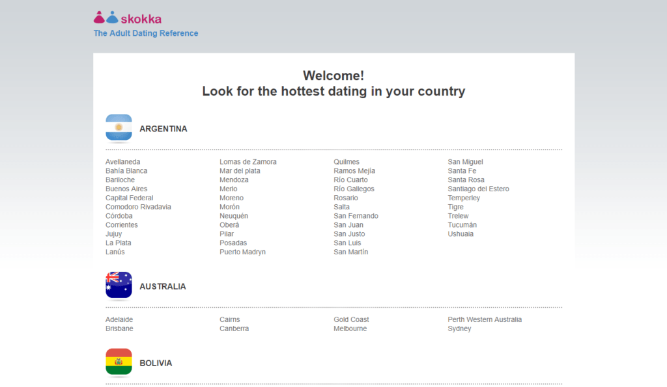Screen dimensions: 667x387
Task: Select Brisbane
Action: [x=119, y=328]
